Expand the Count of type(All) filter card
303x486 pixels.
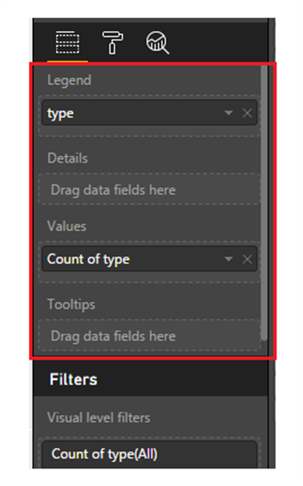click(x=149, y=455)
